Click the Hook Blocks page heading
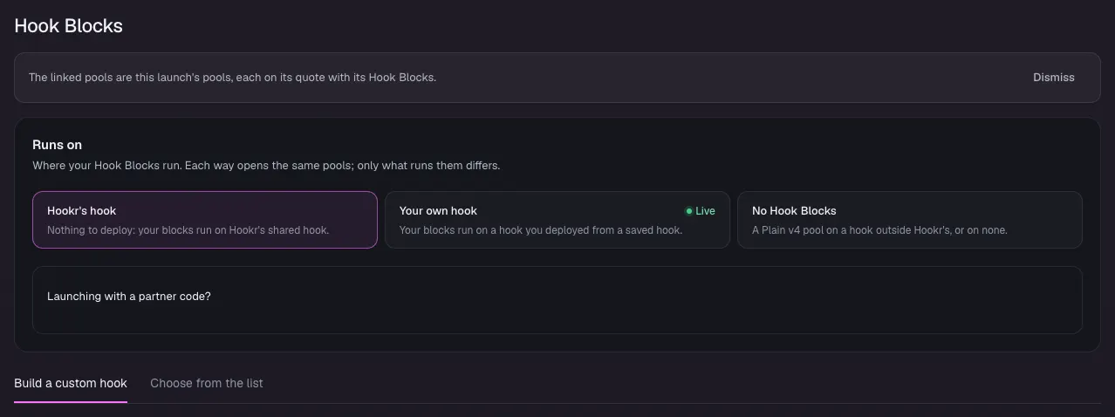This screenshot has width=1115, height=417. (68, 26)
